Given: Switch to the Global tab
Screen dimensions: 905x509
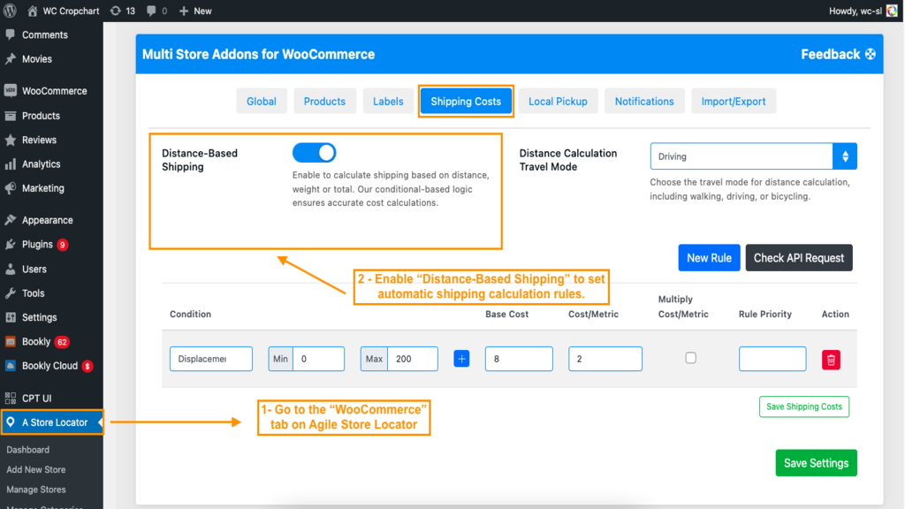Looking at the screenshot, I should [262, 102].
